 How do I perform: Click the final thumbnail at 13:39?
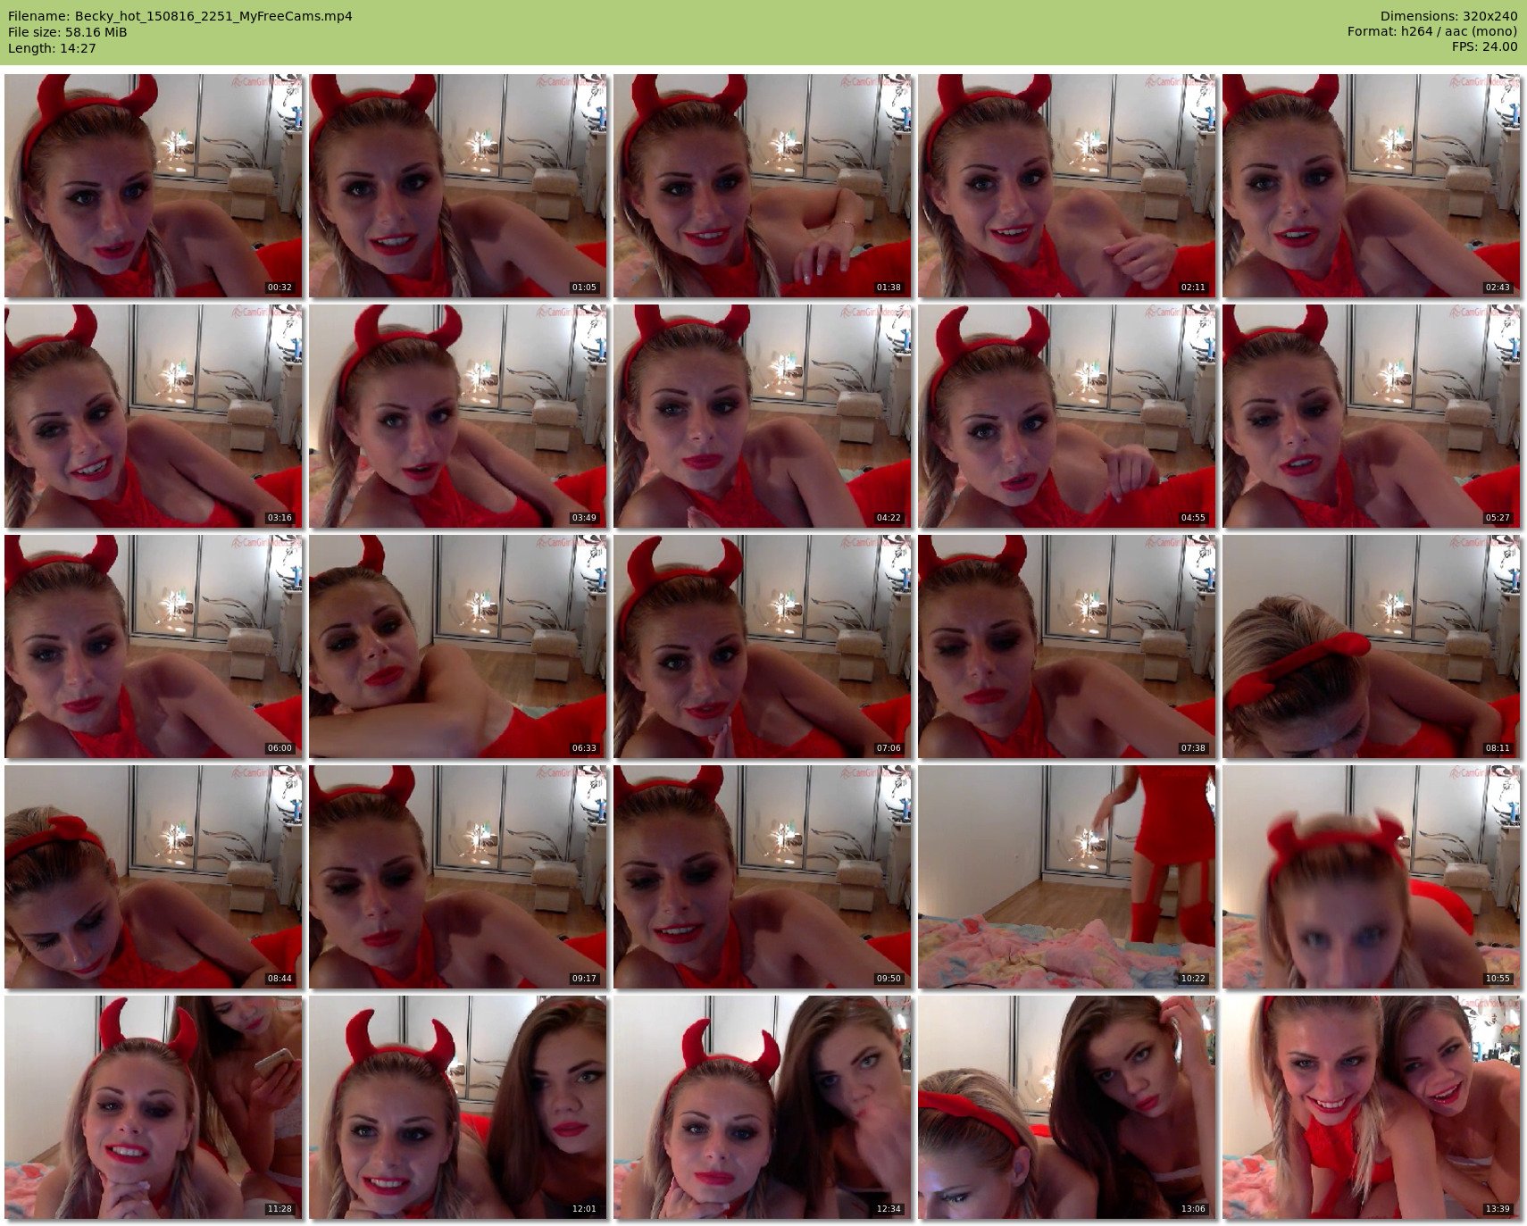pos(1371,1107)
